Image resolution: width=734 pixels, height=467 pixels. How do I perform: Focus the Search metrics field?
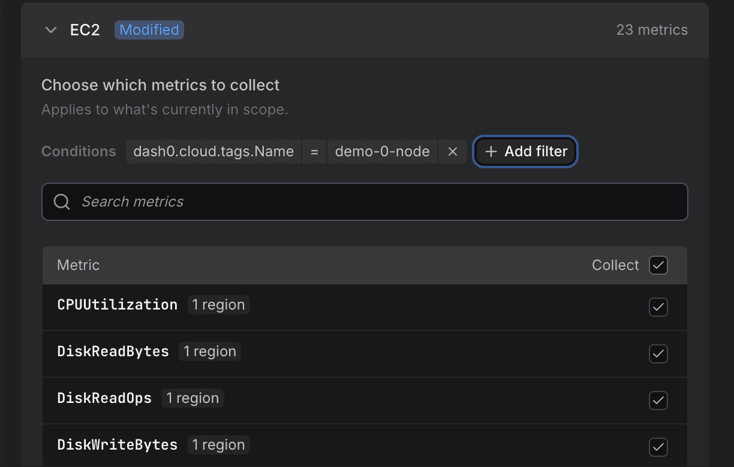[x=365, y=202]
